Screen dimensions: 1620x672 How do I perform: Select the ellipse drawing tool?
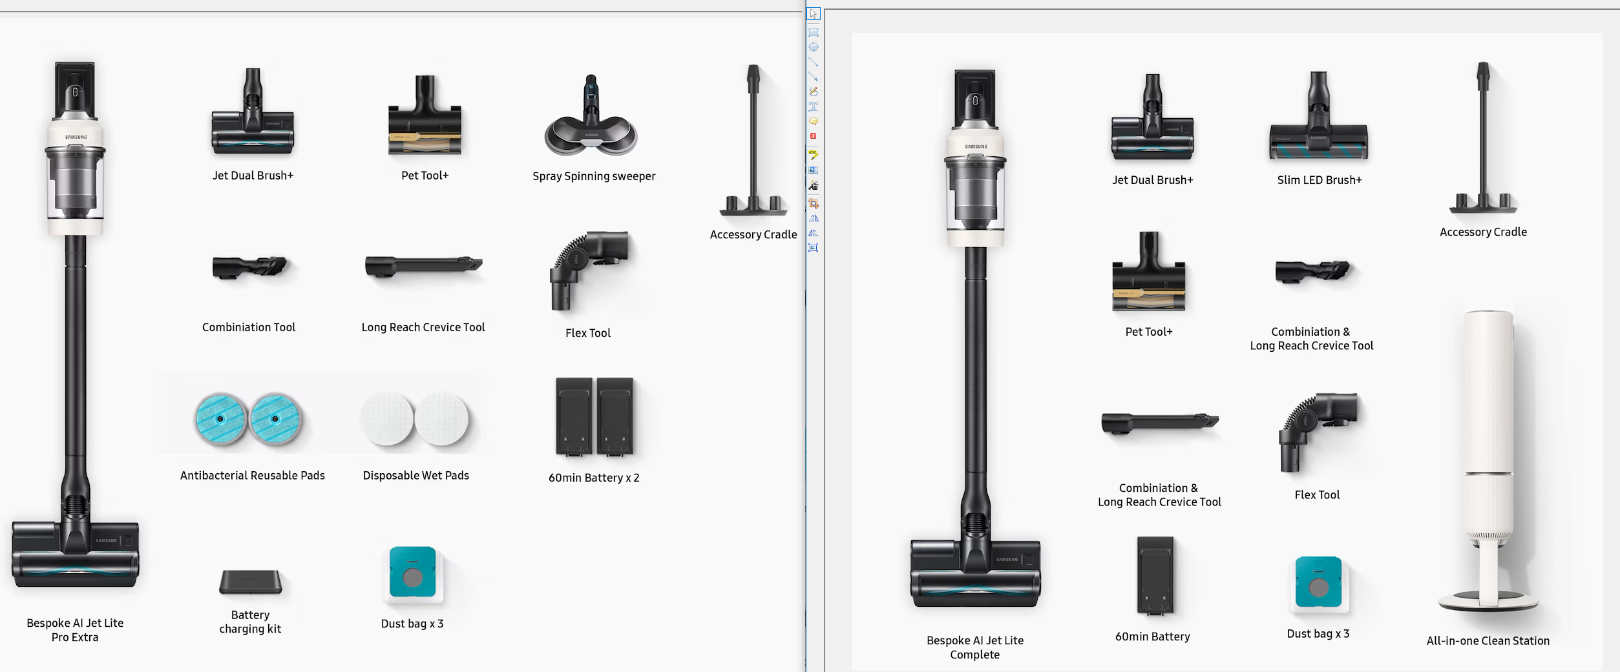(814, 47)
